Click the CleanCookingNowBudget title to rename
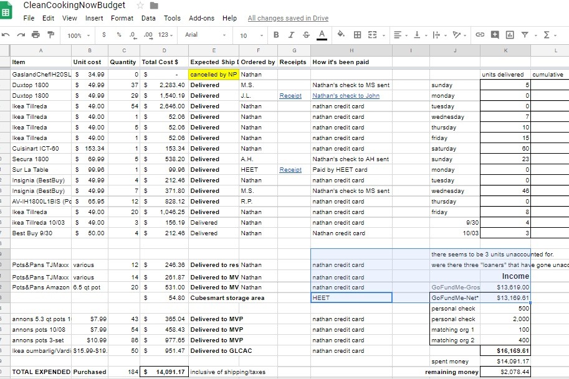This screenshot has width=569, height=379. 74,5
